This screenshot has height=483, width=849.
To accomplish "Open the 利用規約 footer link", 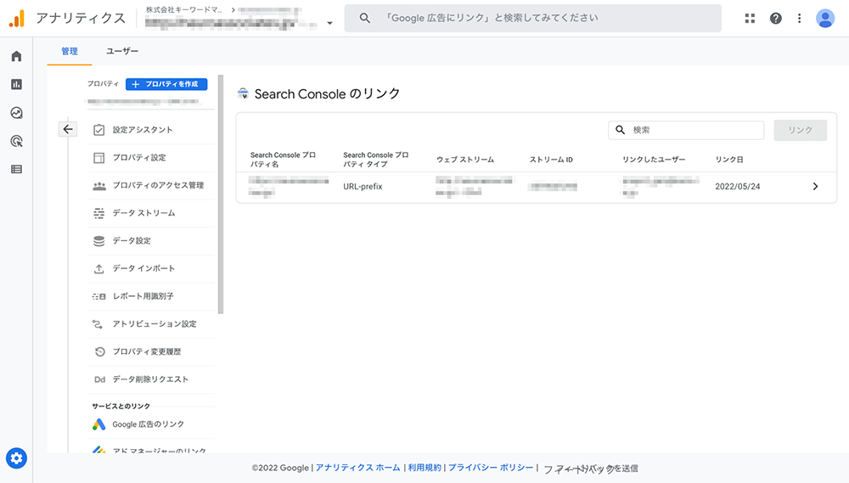I will (424, 468).
